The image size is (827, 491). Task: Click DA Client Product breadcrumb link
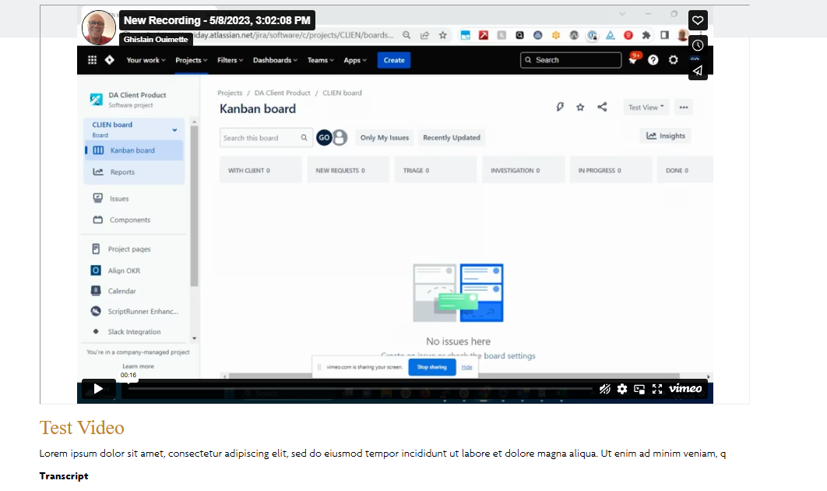pyautogui.click(x=282, y=93)
